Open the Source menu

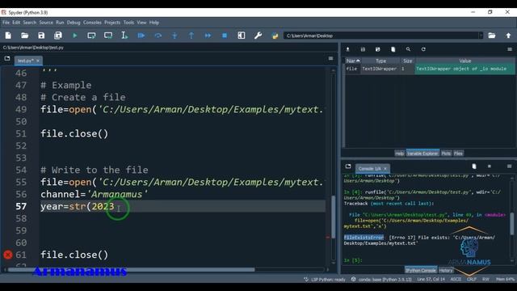46,23
